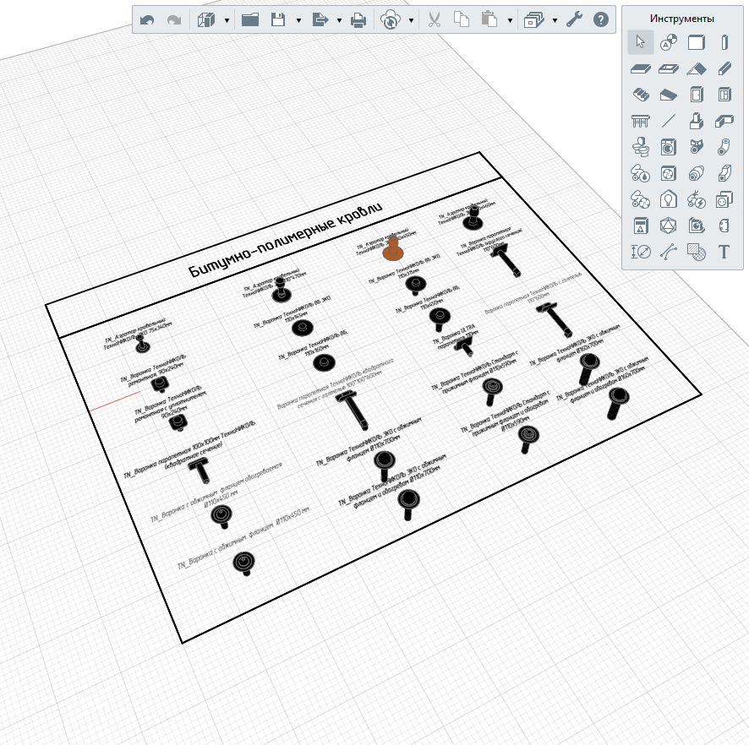
Task: Select the Duct routing tool with fan symbol
Action: pos(640,199)
